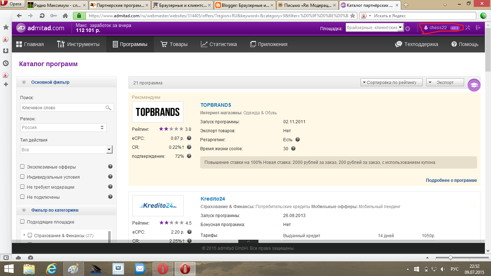Log out using the exit icon
491x276 pixels.
[478, 28]
